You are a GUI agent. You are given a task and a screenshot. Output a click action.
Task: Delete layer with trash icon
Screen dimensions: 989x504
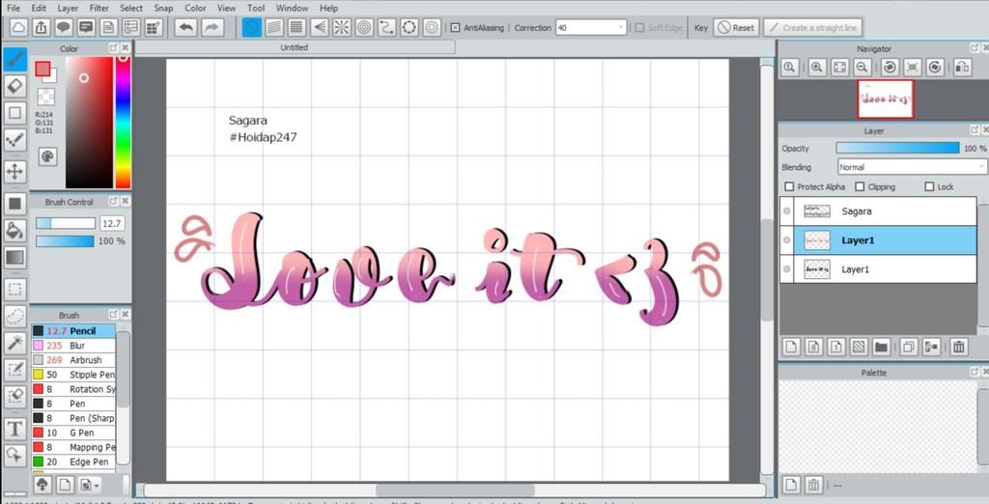[959, 347]
